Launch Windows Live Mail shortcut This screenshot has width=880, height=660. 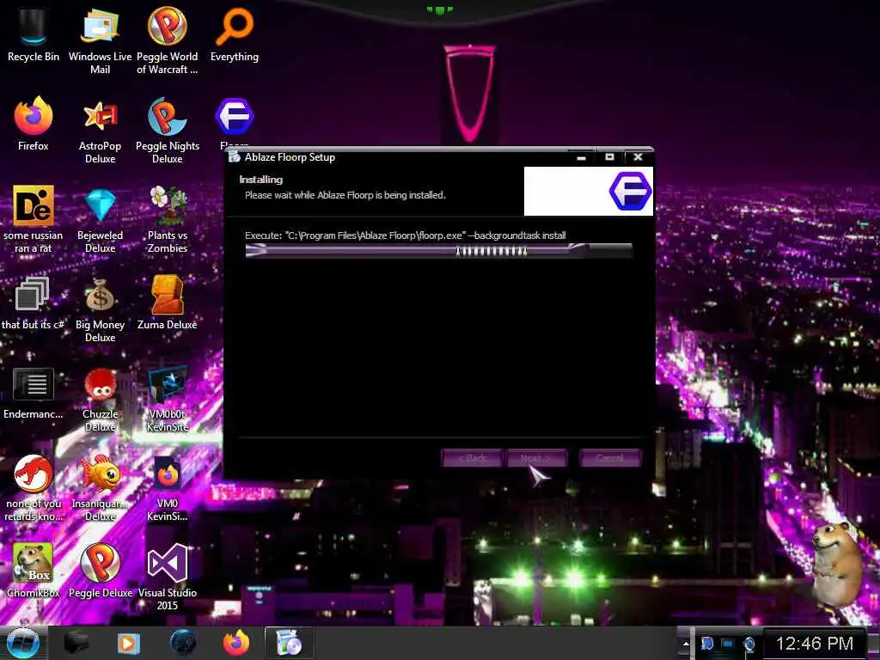click(100, 40)
